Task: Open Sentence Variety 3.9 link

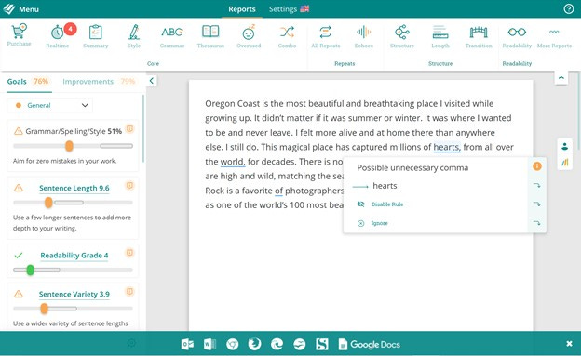Action: (74, 295)
